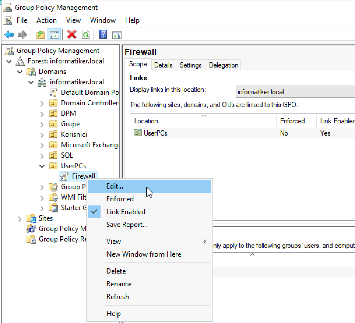Expand the Grupe organizational unit
355x323 pixels.
coord(42,125)
